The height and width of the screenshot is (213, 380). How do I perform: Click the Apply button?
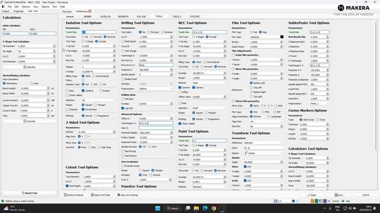[x=312, y=195]
